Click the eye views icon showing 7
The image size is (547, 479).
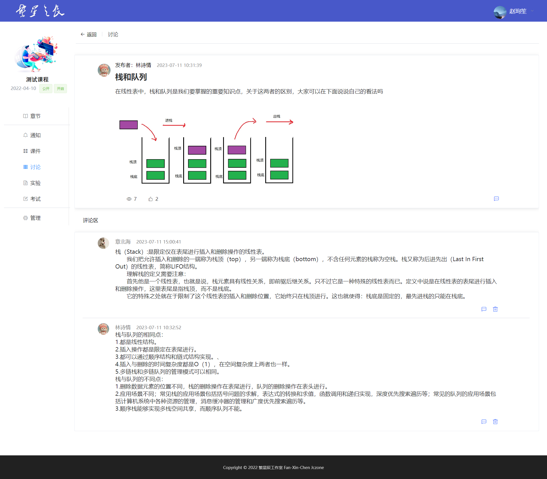coord(129,199)
